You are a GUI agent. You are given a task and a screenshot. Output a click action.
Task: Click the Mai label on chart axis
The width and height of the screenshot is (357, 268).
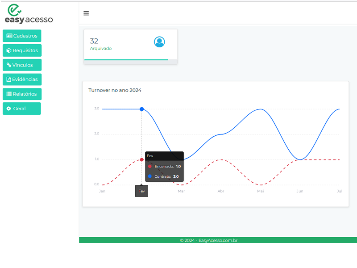point(261,191)
